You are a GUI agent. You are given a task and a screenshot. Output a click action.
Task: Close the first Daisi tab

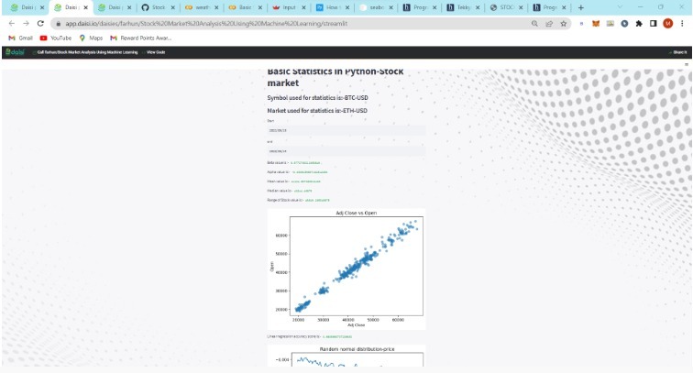[x=42, y=7]
